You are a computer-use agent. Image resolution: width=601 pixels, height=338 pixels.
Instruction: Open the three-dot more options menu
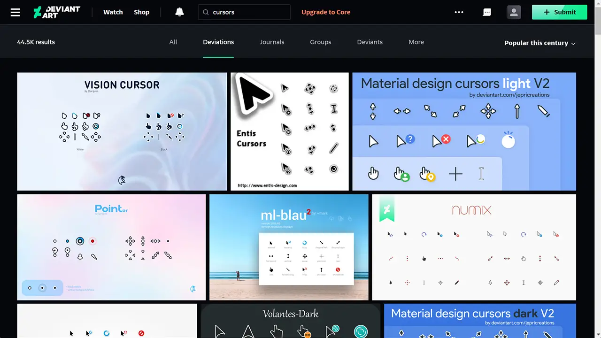coord(459,12)
